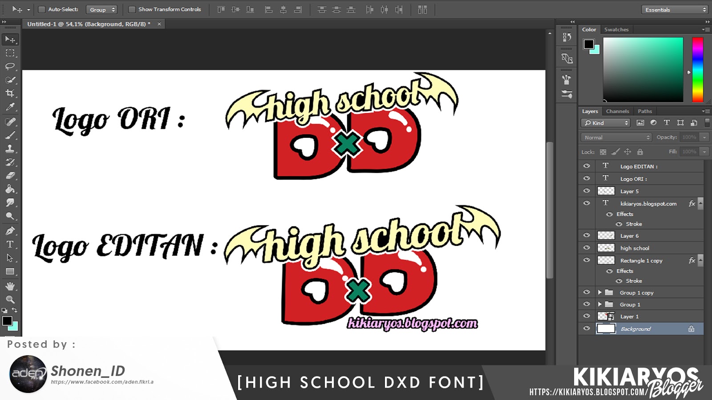The height and width of the screenshot is (400, 712).
Task: Hide Rectangle 1 copy layer
Action: click(x=587, y=260)
